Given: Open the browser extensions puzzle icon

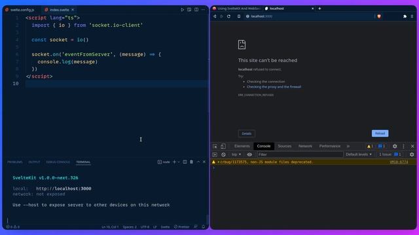Looking at the screenshot, I should (x=405, y=16).
